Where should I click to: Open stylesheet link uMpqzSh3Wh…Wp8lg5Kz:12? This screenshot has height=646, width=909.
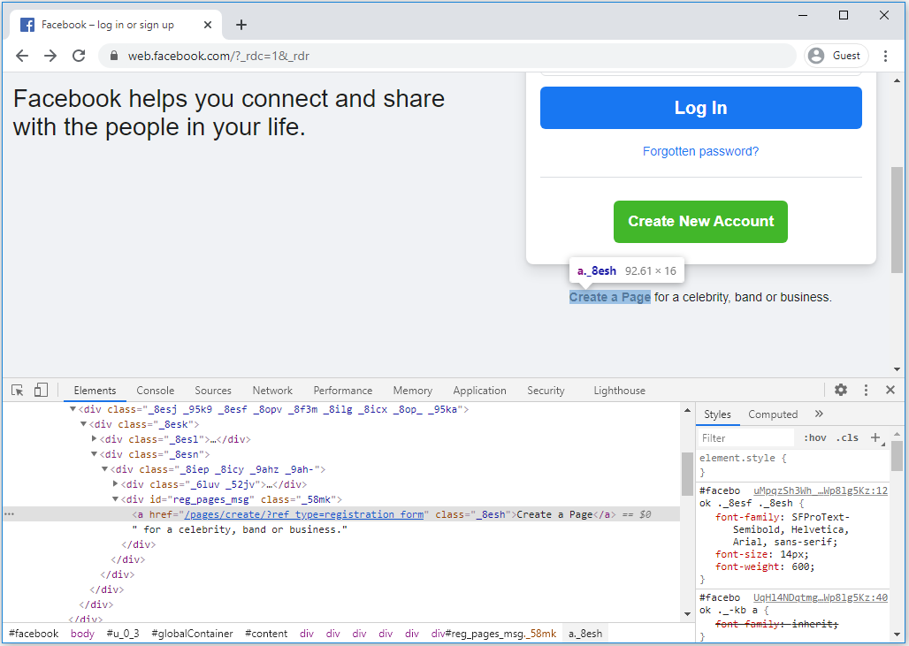(821, 490)
